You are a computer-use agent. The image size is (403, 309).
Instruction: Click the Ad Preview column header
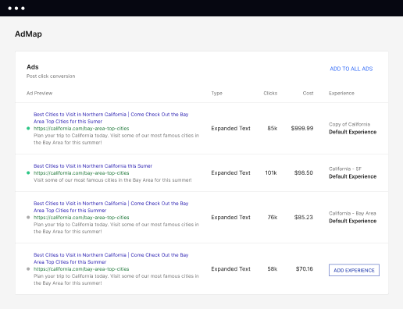pyautogui.click(x=39, y=93)
